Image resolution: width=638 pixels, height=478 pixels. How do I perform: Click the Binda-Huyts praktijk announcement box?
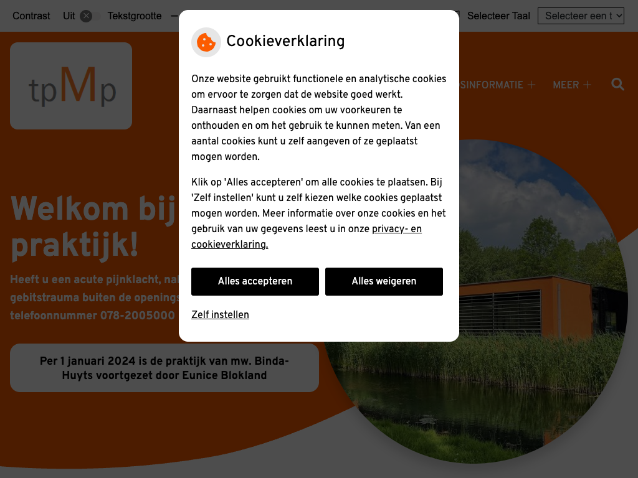click(164, 368)
